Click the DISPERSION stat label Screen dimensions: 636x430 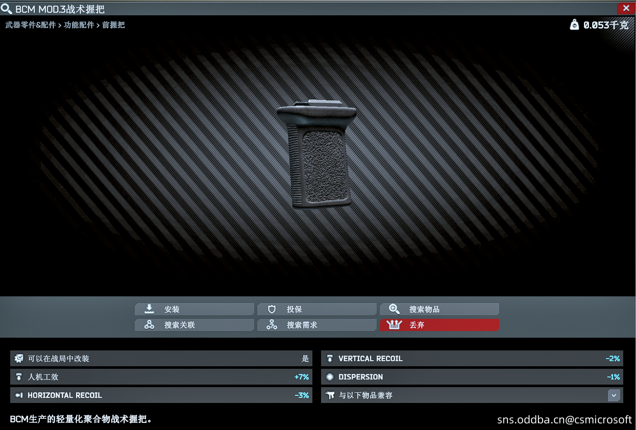coord(361,377)
